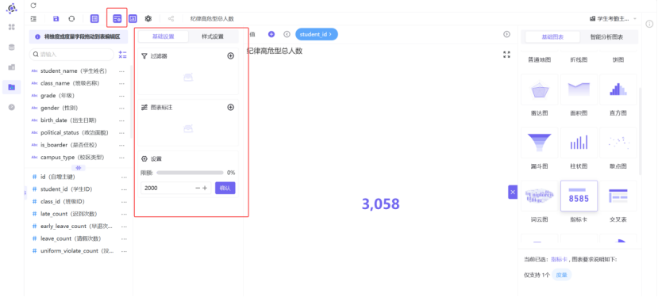Click the circular sync icon beside save

71,18
